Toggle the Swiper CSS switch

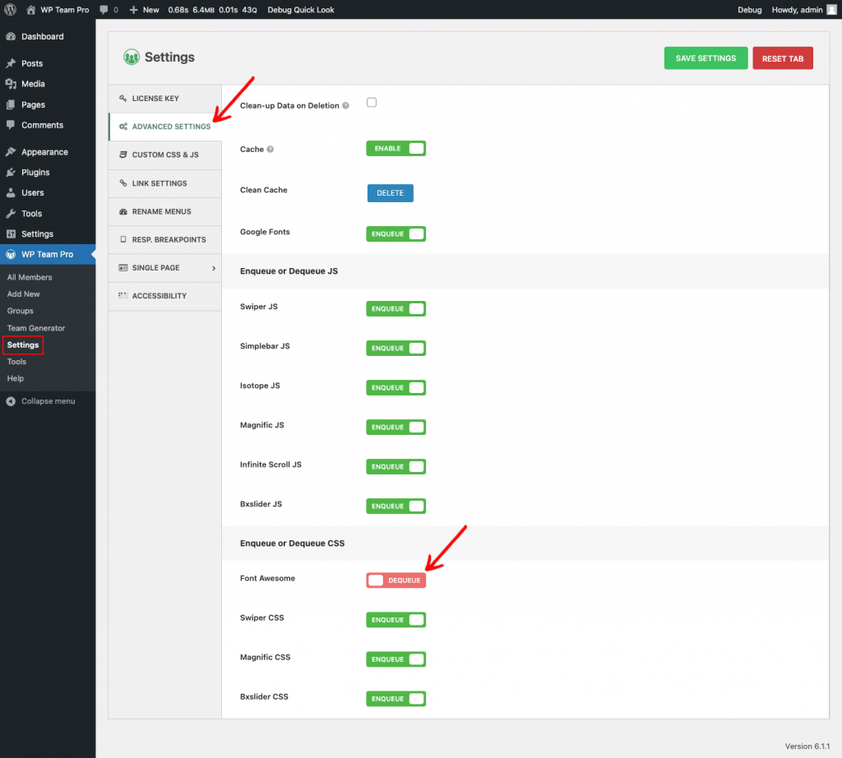click(x=396, y=620)
